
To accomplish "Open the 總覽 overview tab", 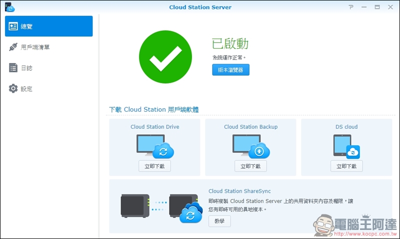I will [48, 26].
